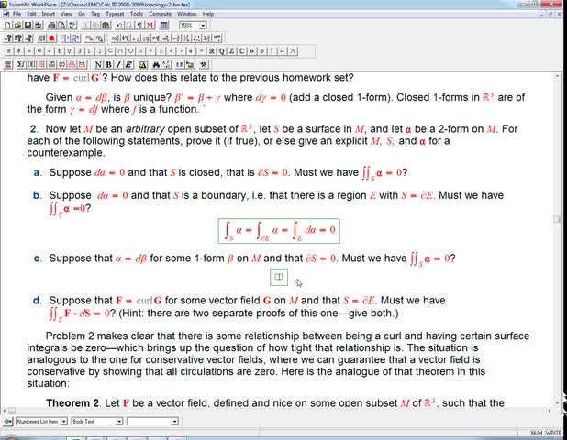Click the list label 'a.'
This screenshot has width=567, height=440.
click(38, 172)
